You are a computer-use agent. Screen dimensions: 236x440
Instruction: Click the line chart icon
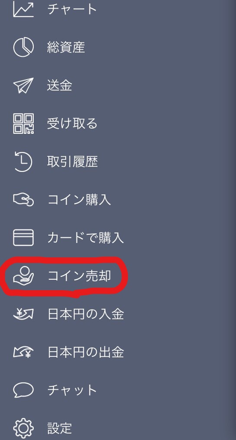tap(23, 9)
